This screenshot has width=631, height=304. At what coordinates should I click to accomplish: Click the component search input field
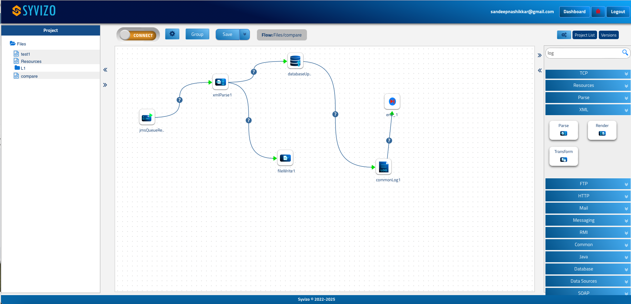[582, 53]
